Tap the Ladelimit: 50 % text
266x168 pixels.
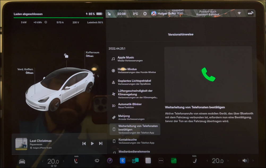95,22
